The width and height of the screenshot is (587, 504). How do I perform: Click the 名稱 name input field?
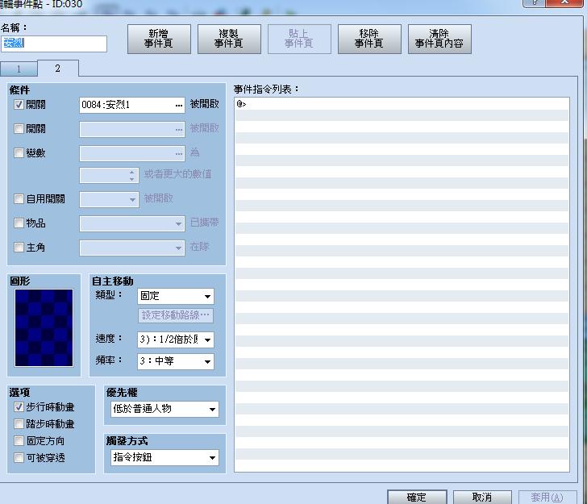[x=54, y=44]
